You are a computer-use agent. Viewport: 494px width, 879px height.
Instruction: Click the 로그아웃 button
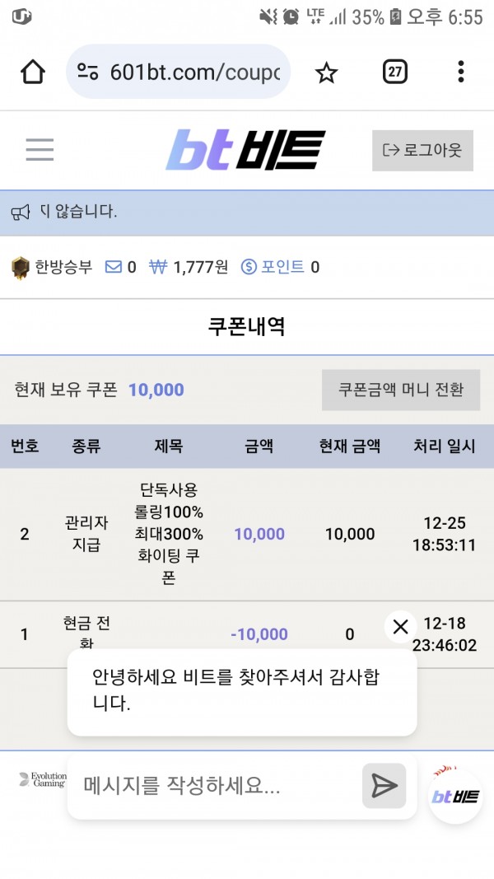click(422, 150)
